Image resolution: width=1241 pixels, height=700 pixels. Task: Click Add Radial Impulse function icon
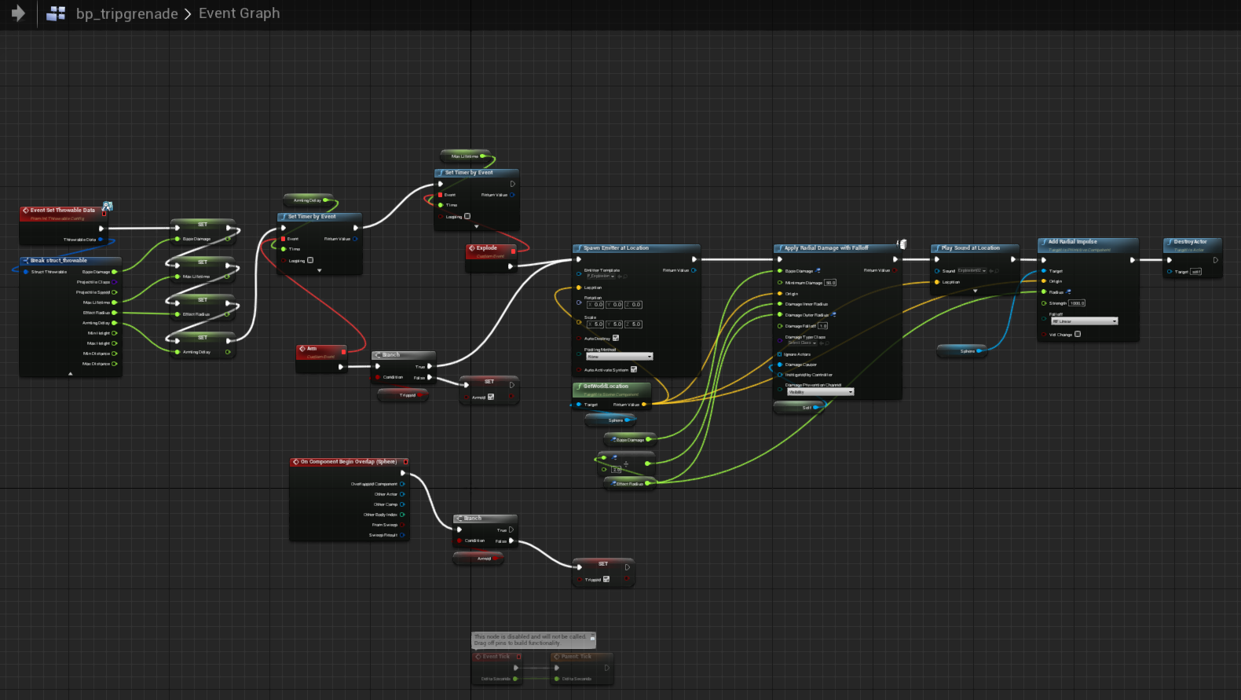tap(1044, 242)
